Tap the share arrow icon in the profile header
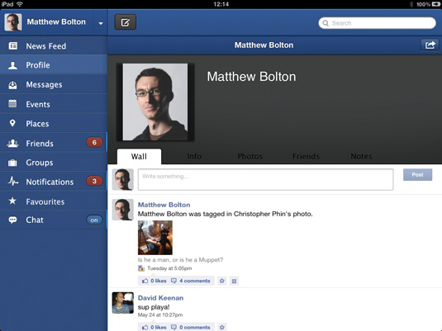The image size is (442, 331). (430, 45)
